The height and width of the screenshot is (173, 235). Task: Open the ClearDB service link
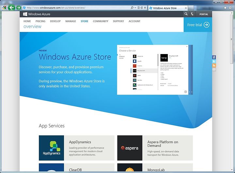coord(75,170)
